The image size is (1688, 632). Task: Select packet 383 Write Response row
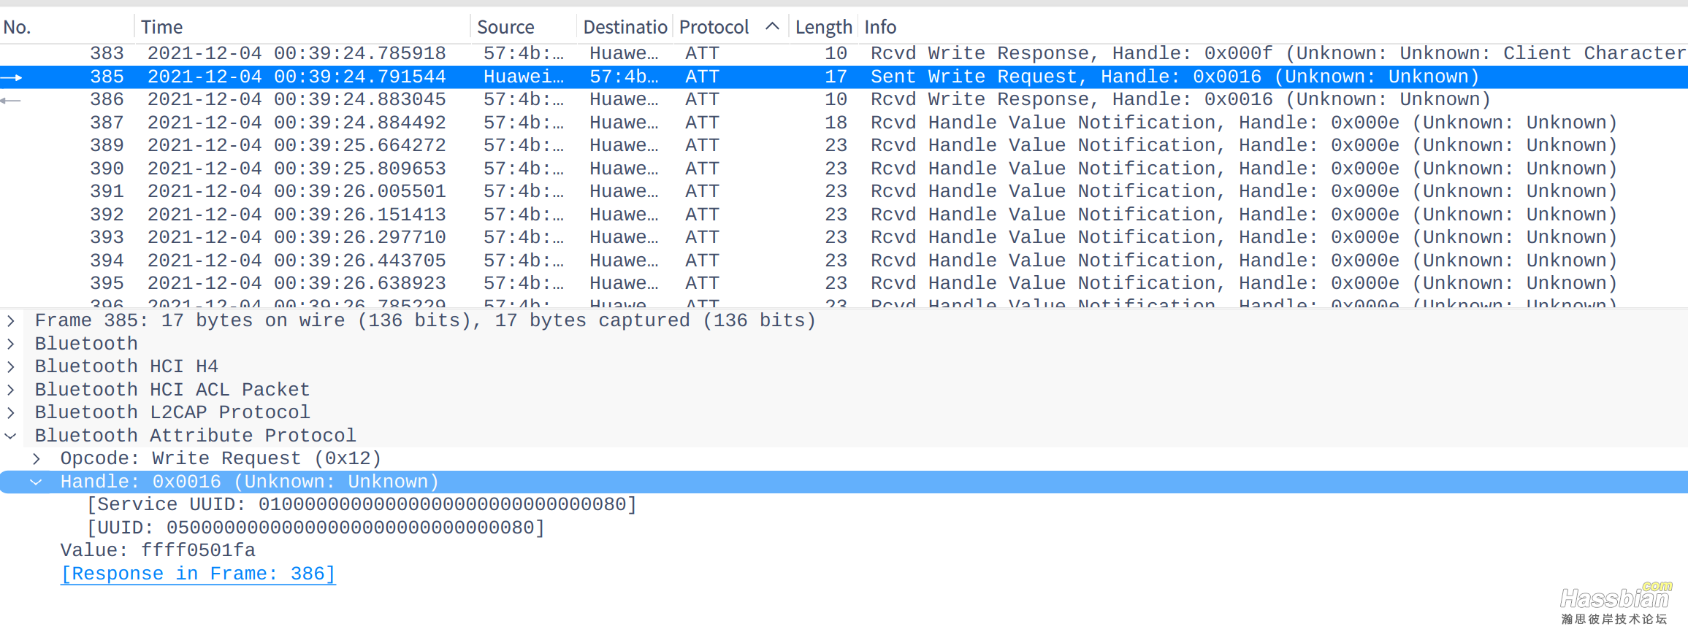(844, 53)
